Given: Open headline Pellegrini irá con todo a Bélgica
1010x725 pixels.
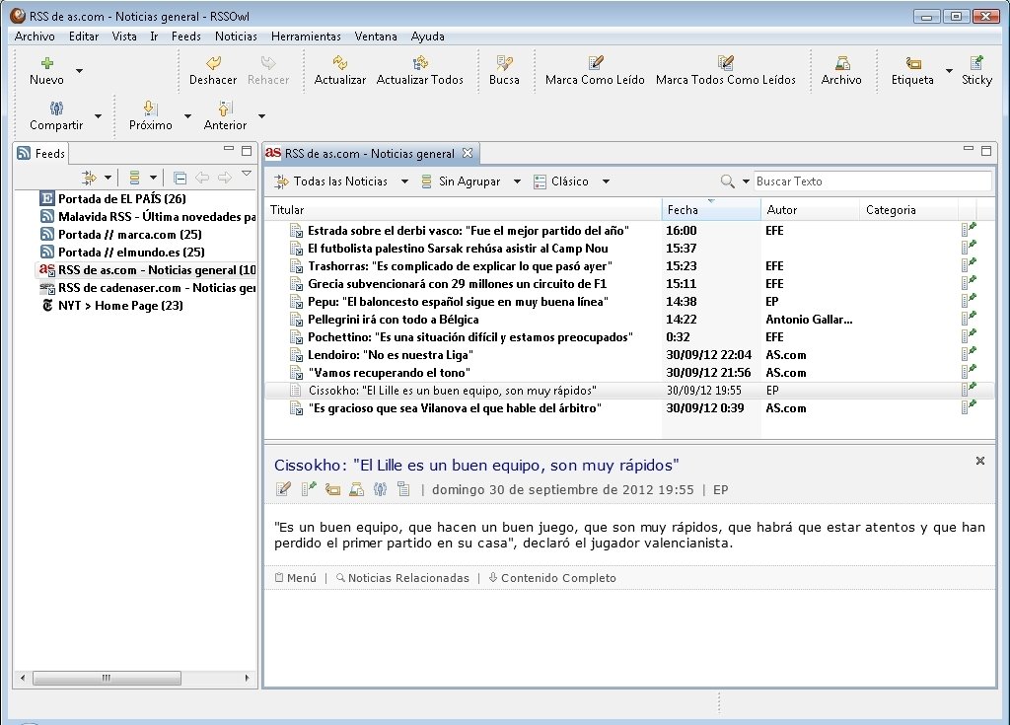Looking at the screenshot, I should [x=393, y=320].
